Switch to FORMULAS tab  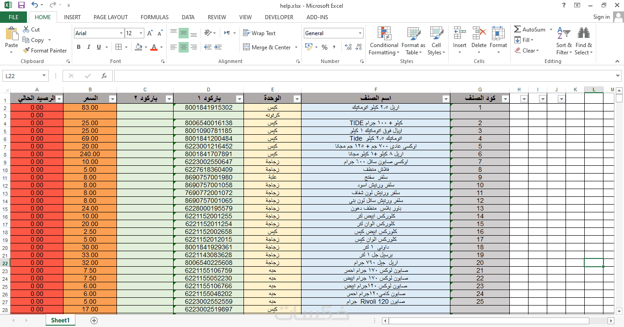(x=154, y=17)
